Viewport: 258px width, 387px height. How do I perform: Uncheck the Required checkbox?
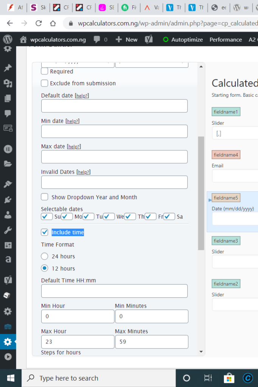(x=44, y=71)
